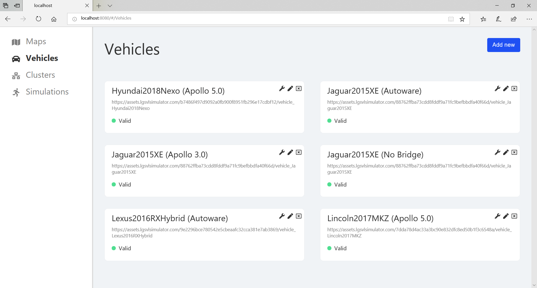Open browser home page
Viewport: 537px width, 288px height.
click(x=54, y=19)
